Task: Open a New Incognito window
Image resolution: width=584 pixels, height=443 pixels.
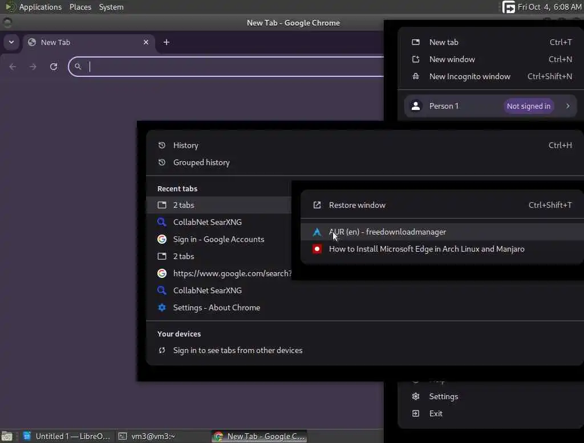Action: [x=492, y=76]
